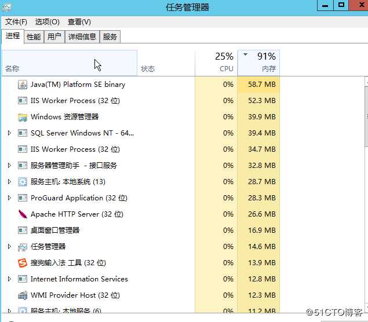
Task: Click the 搜狗输入法 工具 orange S icon
Action: [x=23, y=263]
